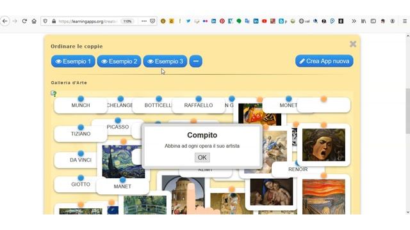Confirm the Compito dialog with OK

202,158
